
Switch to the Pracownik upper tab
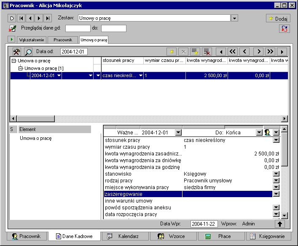(63, 40)
